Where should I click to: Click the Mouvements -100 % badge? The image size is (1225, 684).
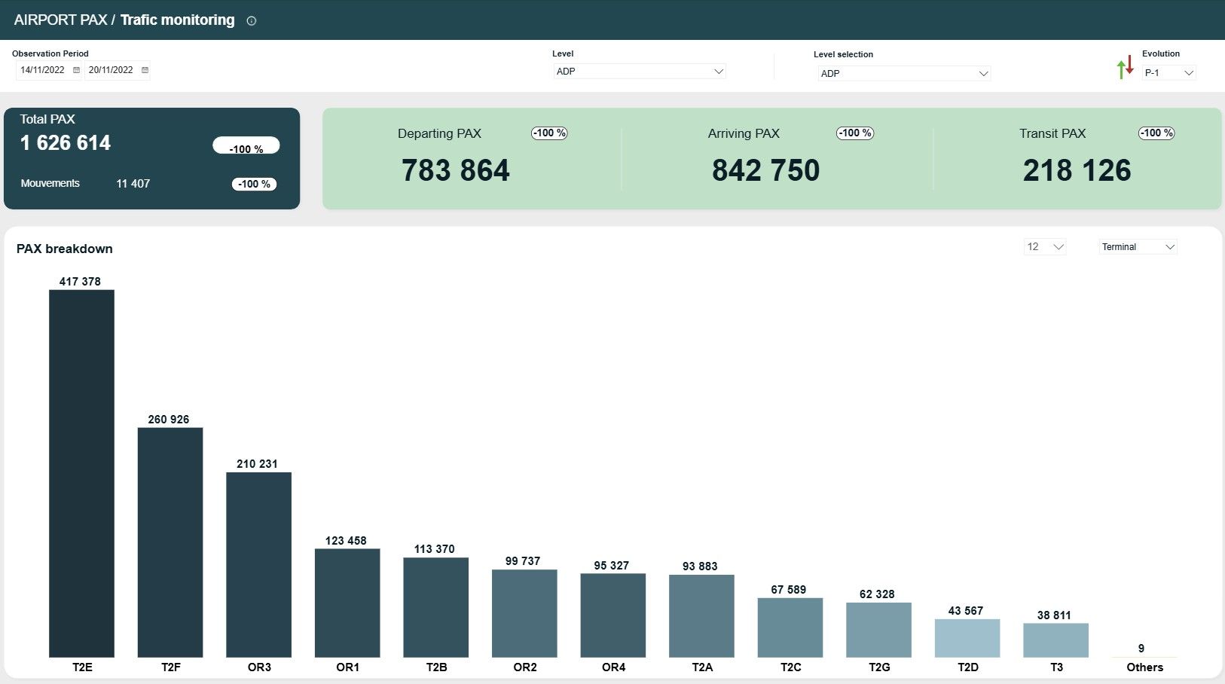point(255,184)
